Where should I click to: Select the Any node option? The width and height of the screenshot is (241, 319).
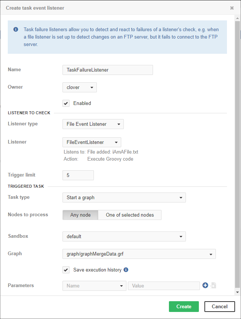point(80,215)
